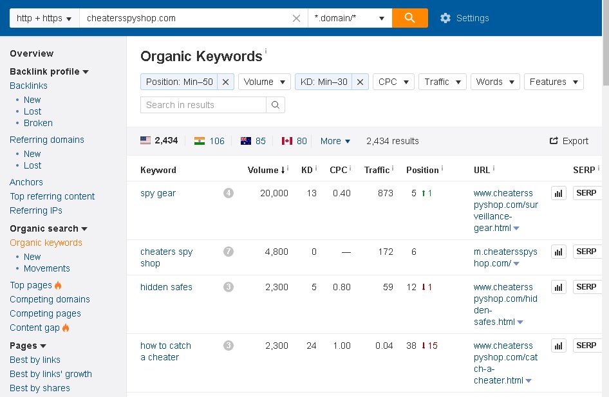Open the *.domain/* mode dropdown
Image resolution: width=609 pixels, height=397 pixels.
pos(350,18)
